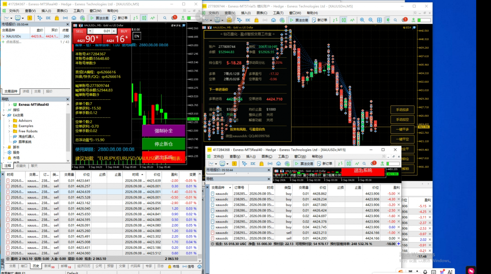
Task: Click purple 强制补全 button
Action: click(x=163, y=131)
